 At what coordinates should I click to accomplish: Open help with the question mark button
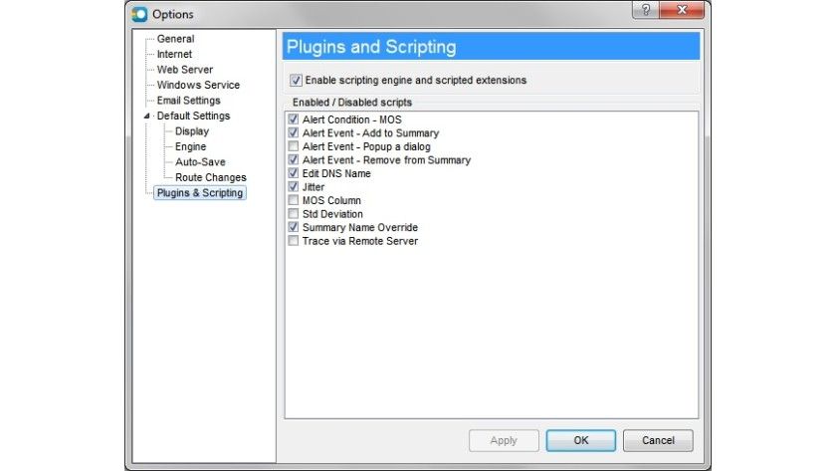tap(646, 10)
